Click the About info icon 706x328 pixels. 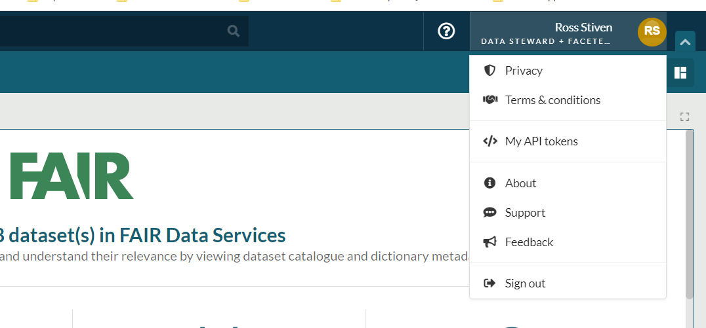click(x=489, y=183)
